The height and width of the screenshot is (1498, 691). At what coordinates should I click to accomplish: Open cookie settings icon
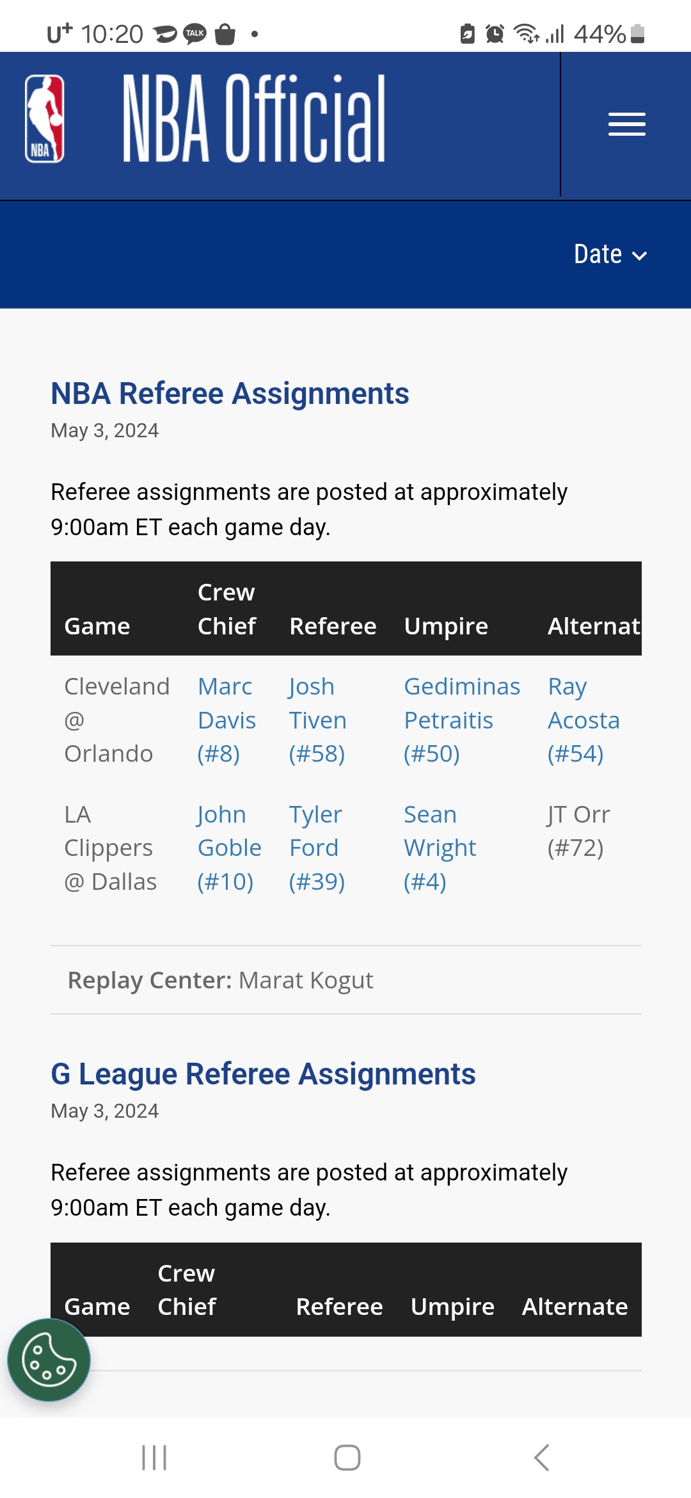pyautogui.click(x=49, y=1360)
